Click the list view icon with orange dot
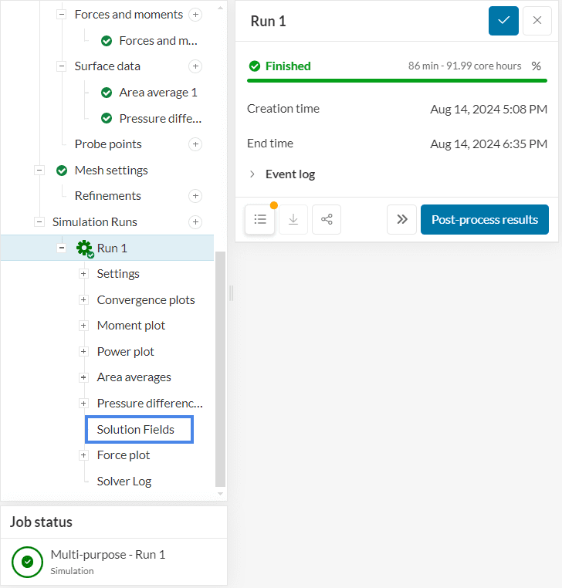Screen dimensions: 562x588 260,219
